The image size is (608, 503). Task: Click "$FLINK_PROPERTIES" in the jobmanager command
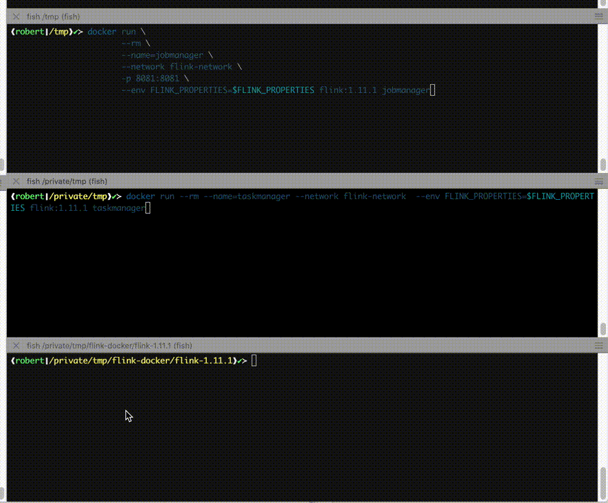click(273, 90)
